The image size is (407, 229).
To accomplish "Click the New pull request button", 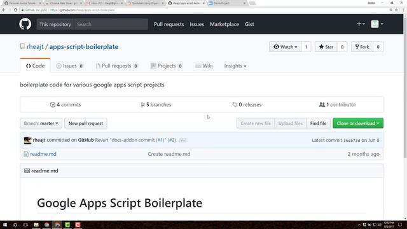I will click(86, 123).
